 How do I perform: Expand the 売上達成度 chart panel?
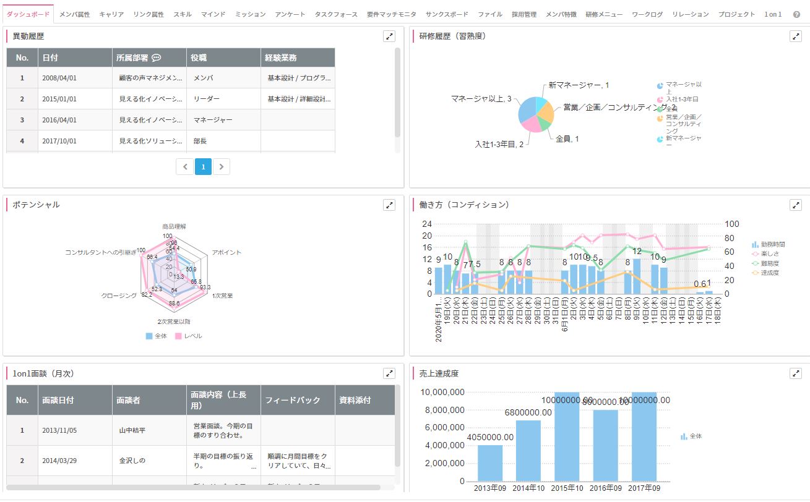pos(796,373)
